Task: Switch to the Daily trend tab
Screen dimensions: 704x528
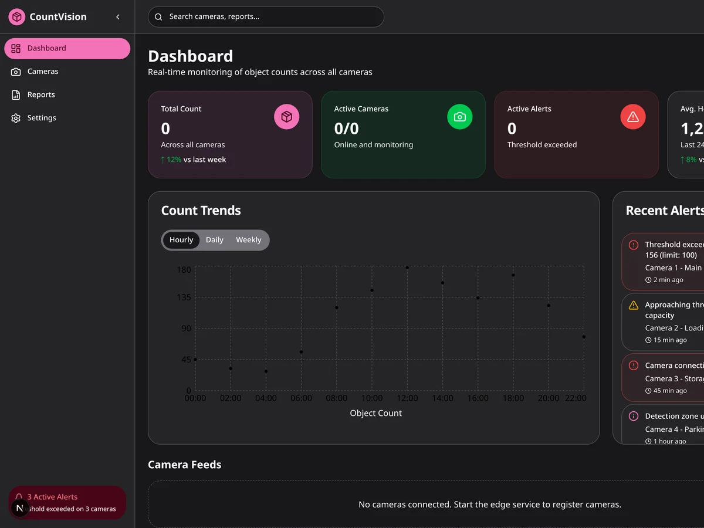Action: (215, 240)
